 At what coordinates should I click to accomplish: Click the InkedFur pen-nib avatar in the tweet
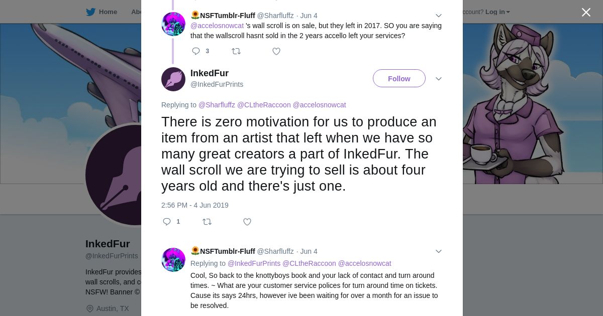pos(173,79)
